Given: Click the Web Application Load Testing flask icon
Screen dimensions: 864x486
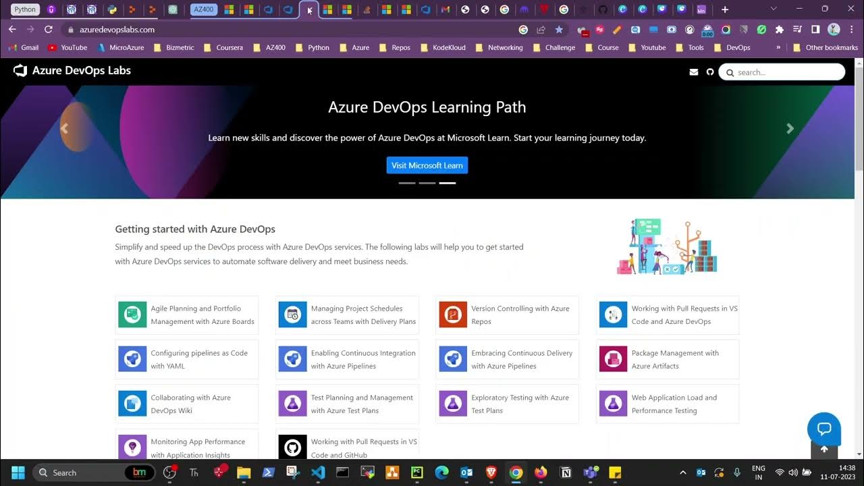Looking at the screenshot, I should [x=613, y=404].
